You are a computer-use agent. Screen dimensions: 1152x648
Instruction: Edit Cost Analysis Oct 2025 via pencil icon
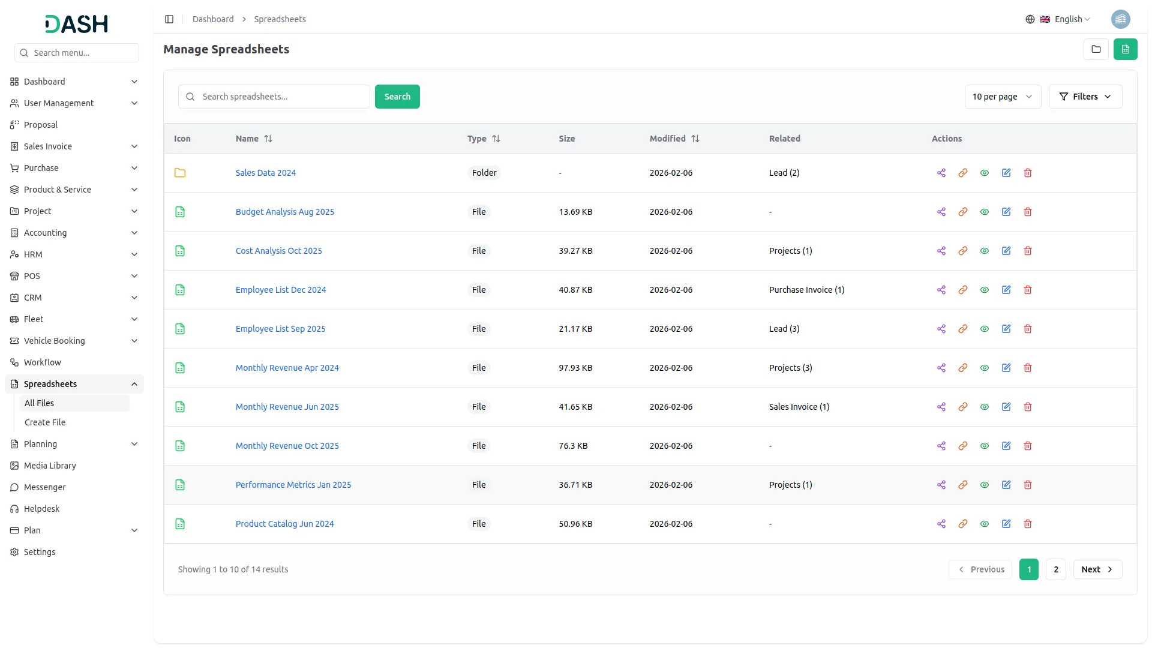click(1006, 251)
